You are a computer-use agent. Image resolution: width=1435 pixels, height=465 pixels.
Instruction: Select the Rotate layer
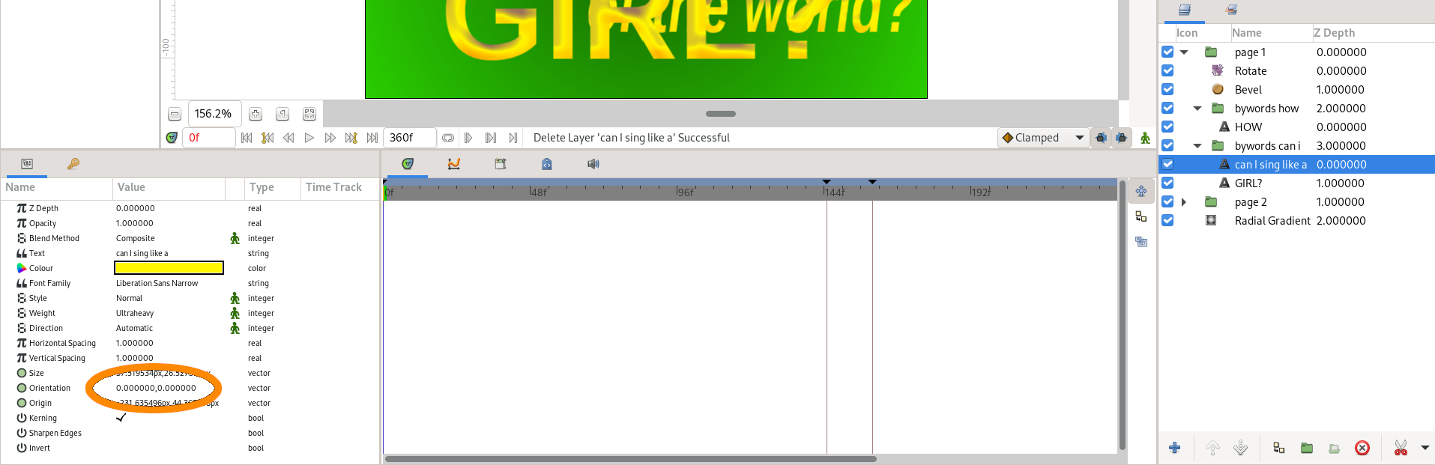[x=1251, y=70]
